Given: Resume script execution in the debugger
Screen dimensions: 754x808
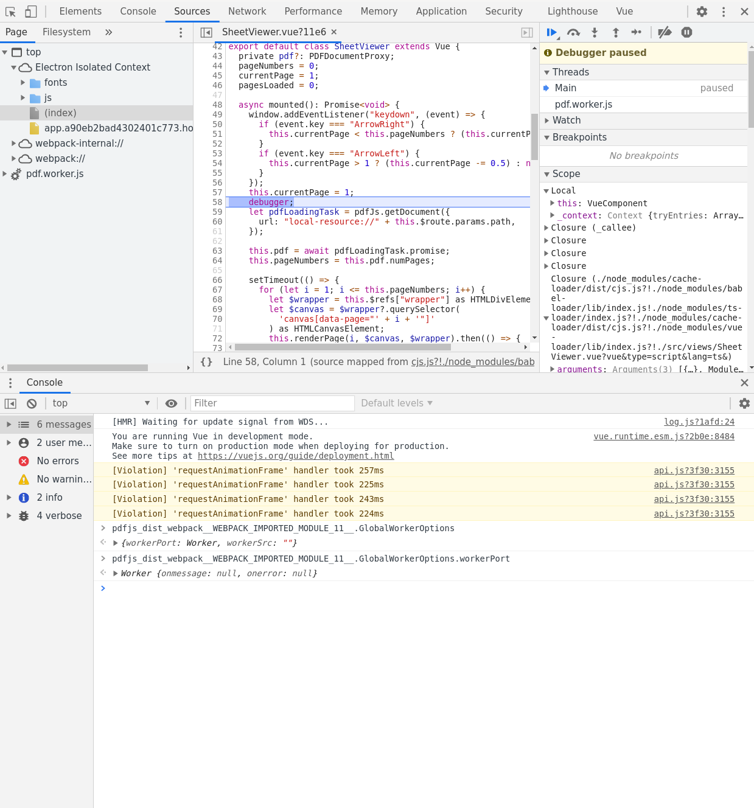Looking at the screenshot, I should tap(551, 32).
